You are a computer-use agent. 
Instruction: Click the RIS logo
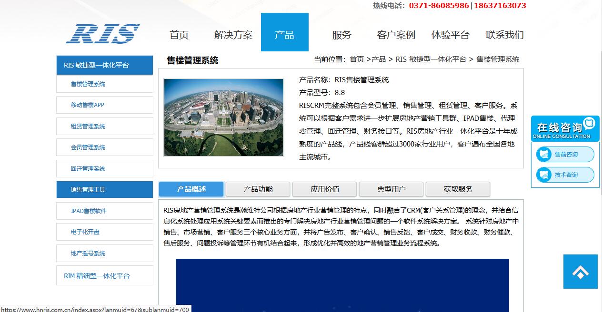102,34
